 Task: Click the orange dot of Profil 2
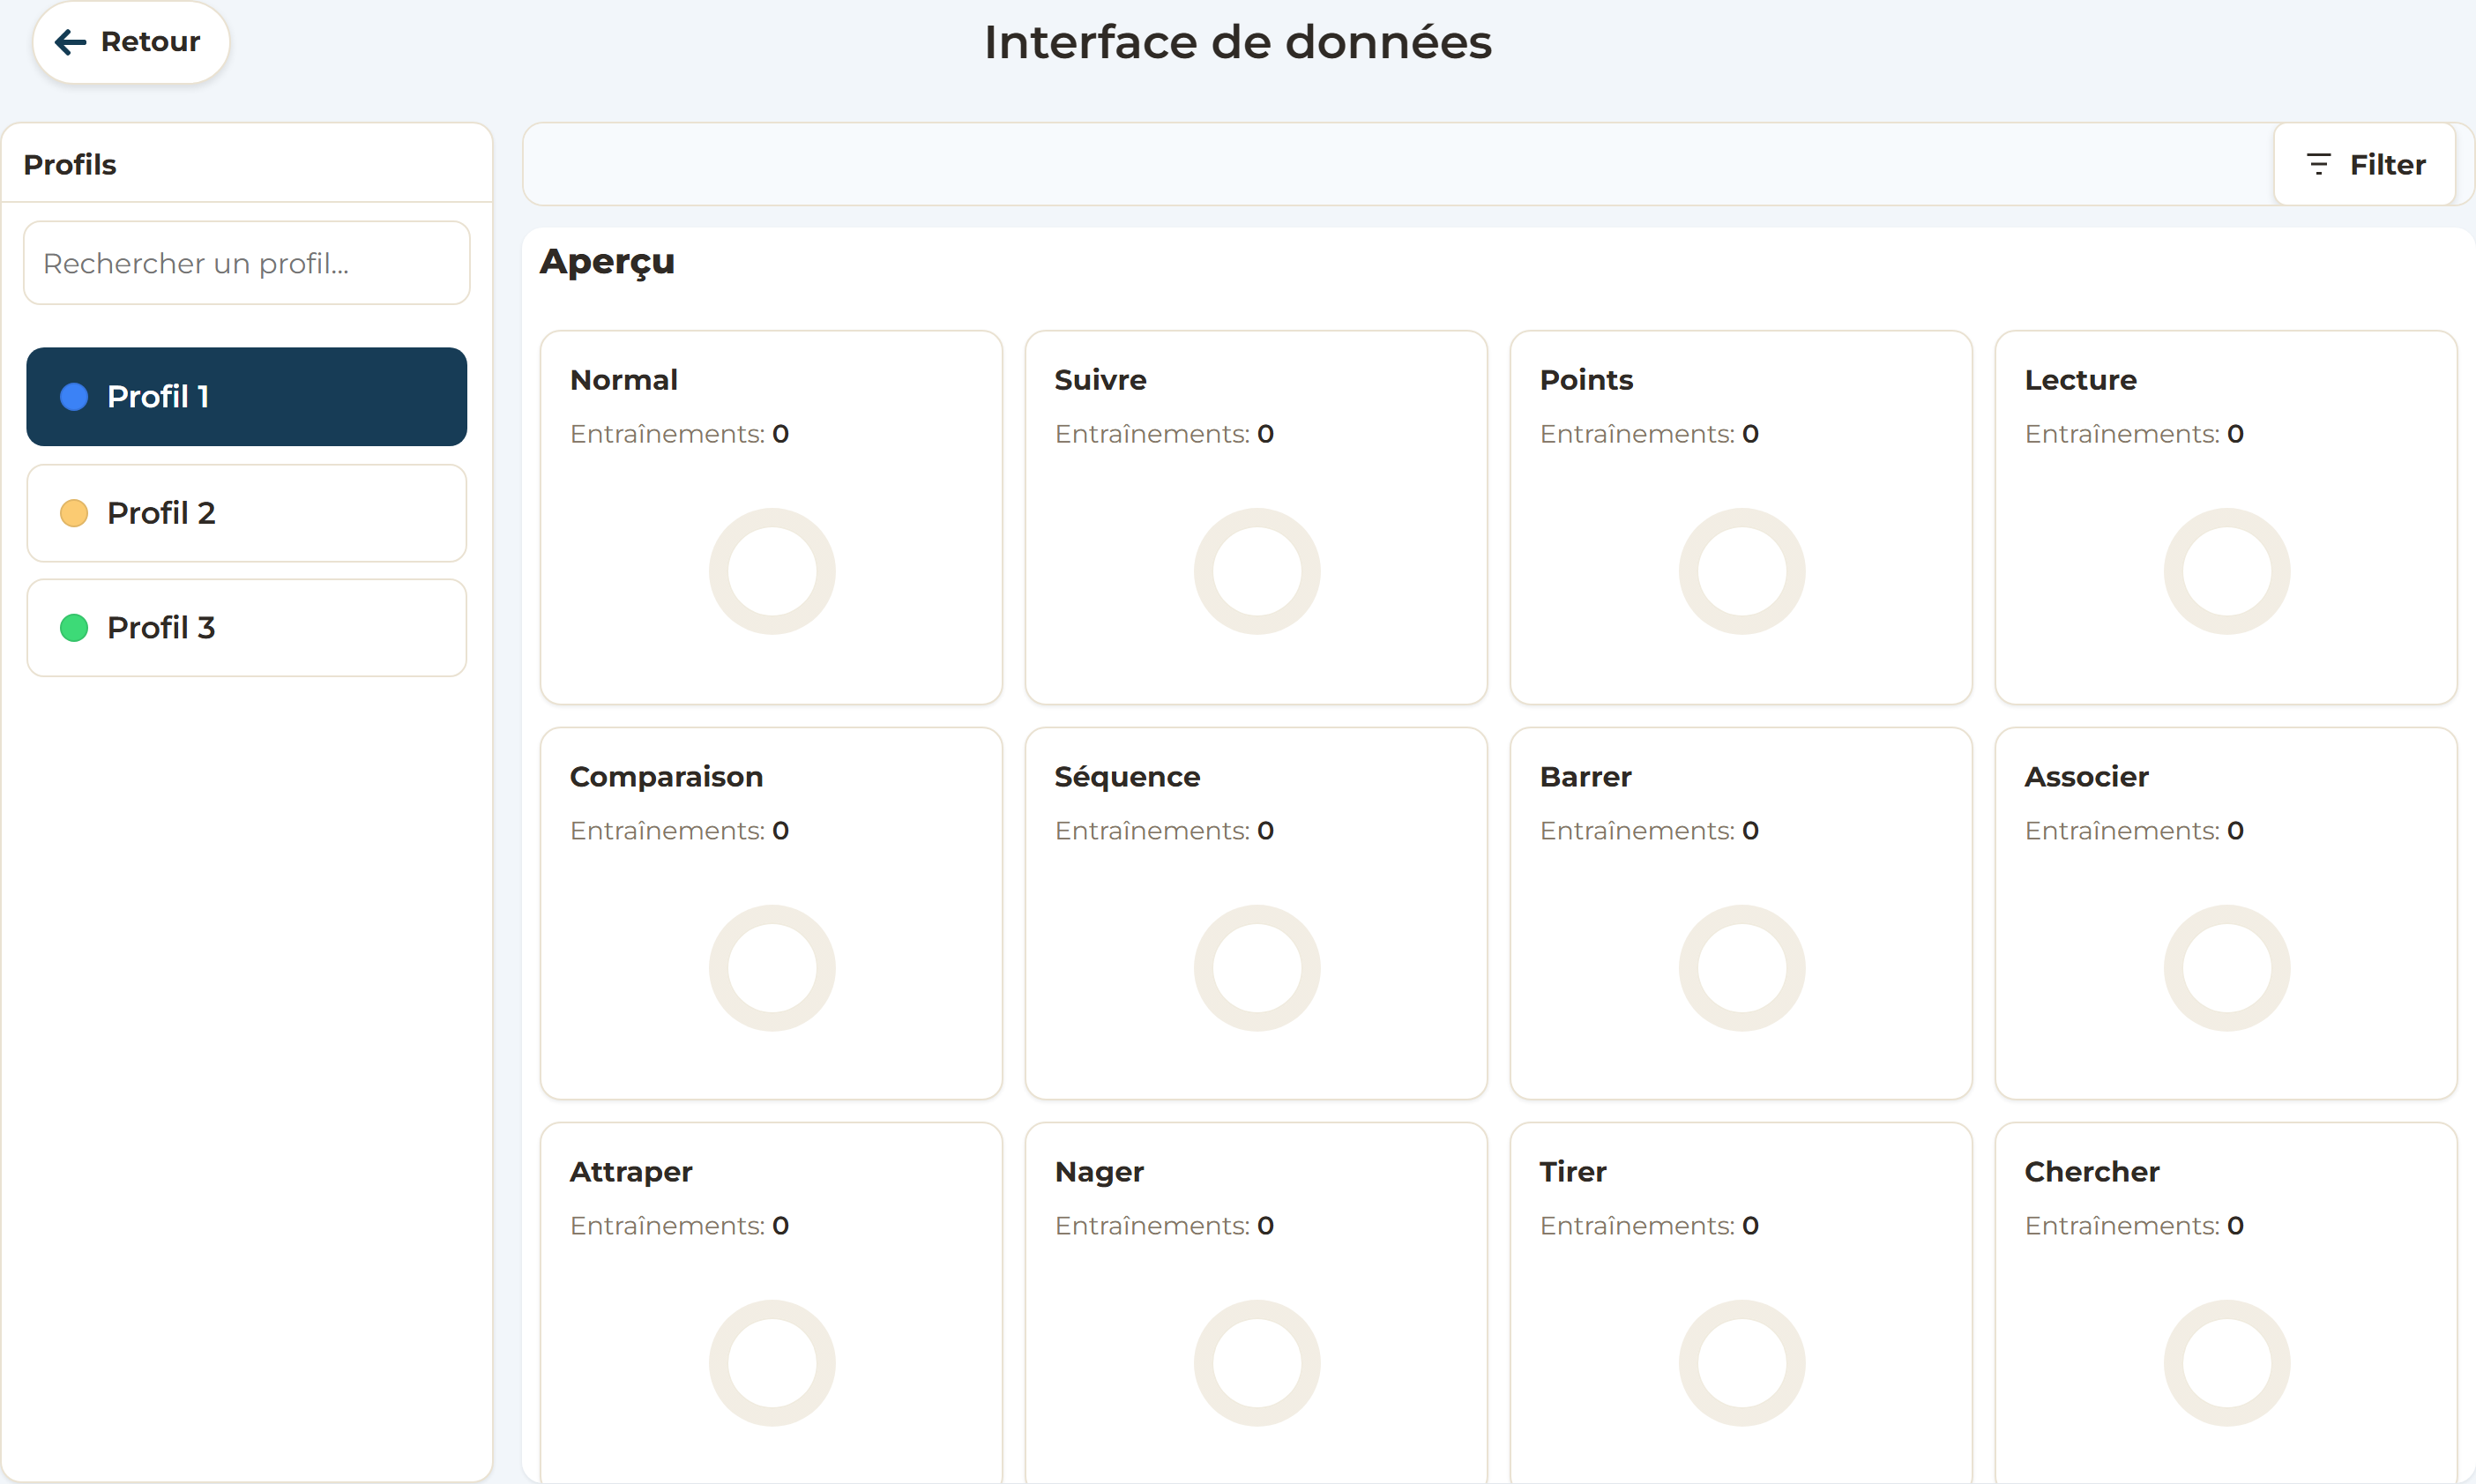74,513
